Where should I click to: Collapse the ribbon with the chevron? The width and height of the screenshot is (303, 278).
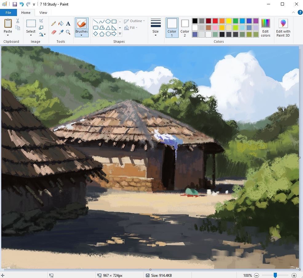(x=293, y=13)
